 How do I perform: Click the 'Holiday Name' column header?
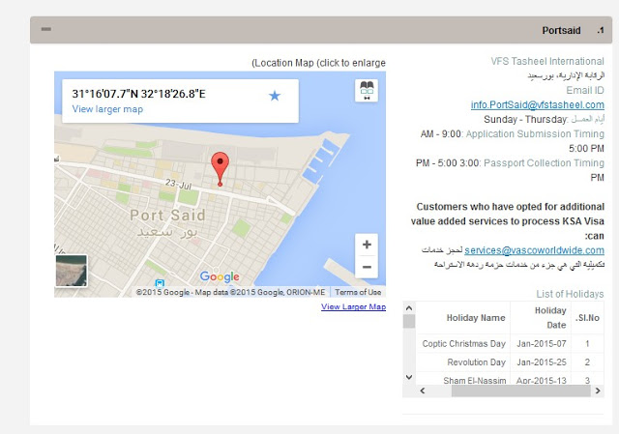[476, 318]
